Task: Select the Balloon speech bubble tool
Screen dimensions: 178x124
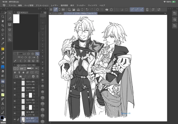Action: 3,108
